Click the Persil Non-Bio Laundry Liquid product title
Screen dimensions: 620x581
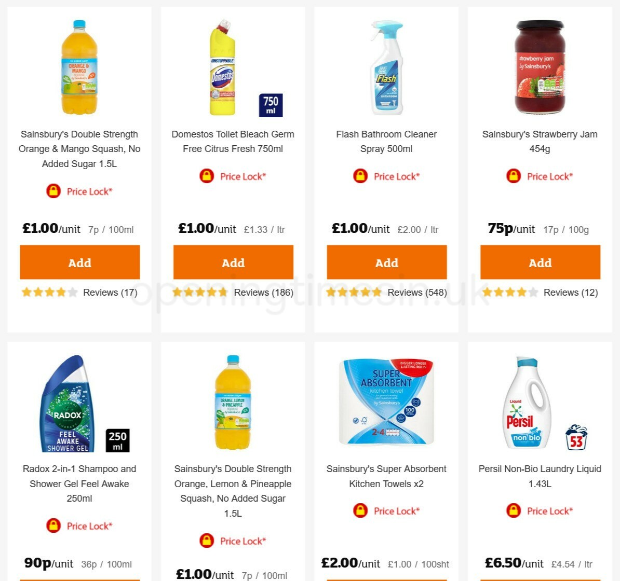540,476
